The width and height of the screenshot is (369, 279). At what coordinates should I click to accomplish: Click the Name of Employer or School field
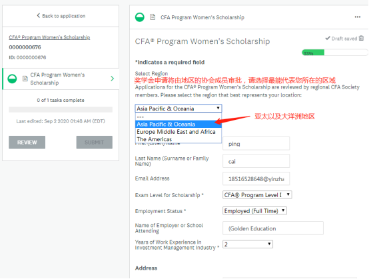(x=273, y=228)
